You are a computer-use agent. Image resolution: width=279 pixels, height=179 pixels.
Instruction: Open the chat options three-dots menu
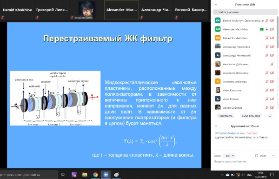pyautogui.click(x=273, y=156)
